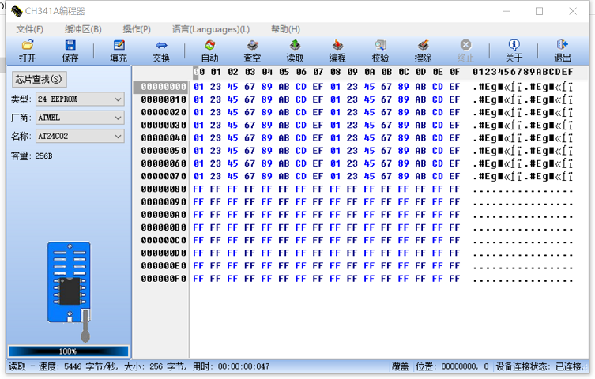Read chip with 读取 icon
The height and width of the screenshot is (379, 595).
point(295,51)
